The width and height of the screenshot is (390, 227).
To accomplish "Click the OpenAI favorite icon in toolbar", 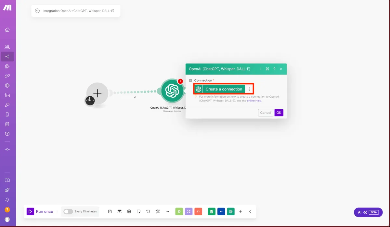I will [x=231, y=211].
